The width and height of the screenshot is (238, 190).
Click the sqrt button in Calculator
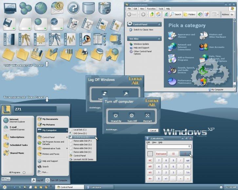188,161
